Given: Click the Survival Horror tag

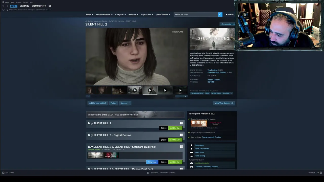Looking at the screenshot, I should [x=216, y=93].
